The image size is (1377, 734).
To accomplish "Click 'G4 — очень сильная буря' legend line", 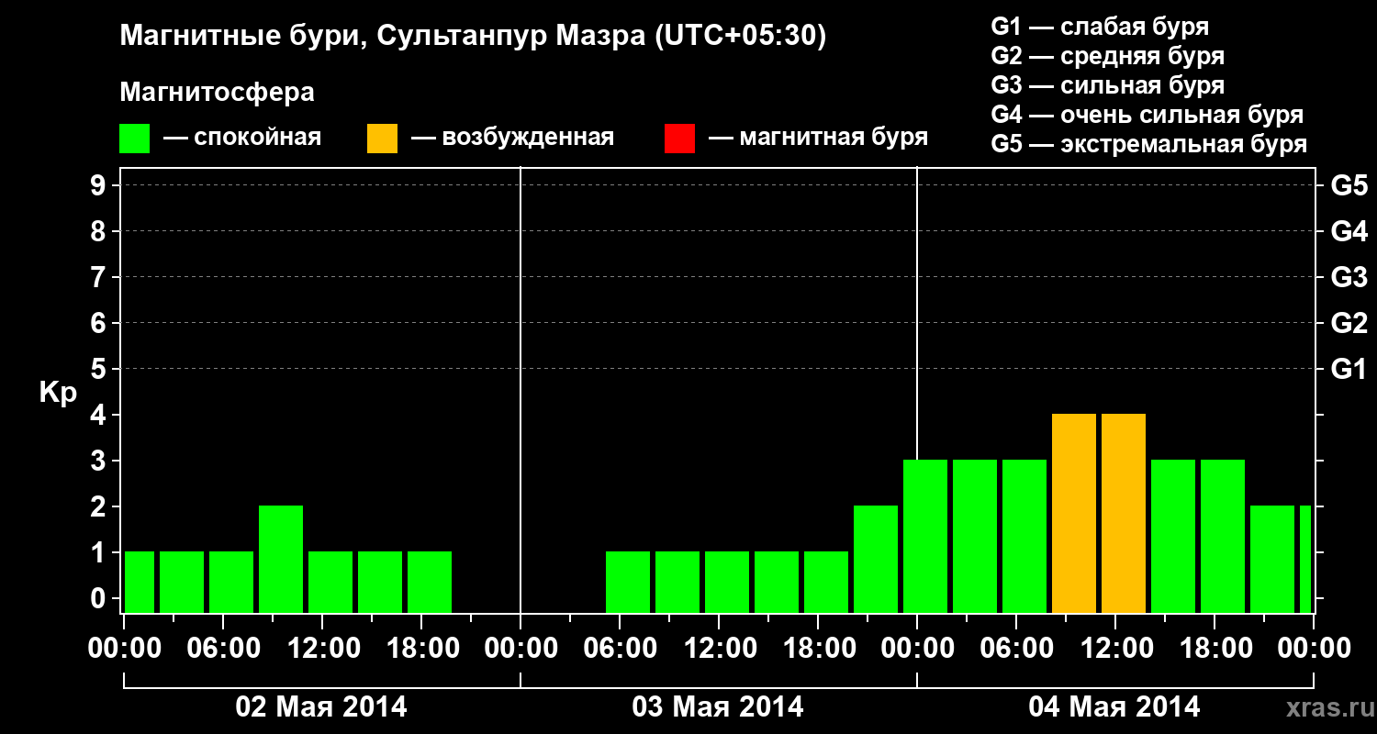I will [x=1147, y=115].
